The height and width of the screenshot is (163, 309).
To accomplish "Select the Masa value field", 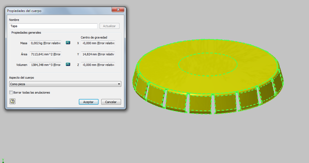I will click(x=46, y=43).
